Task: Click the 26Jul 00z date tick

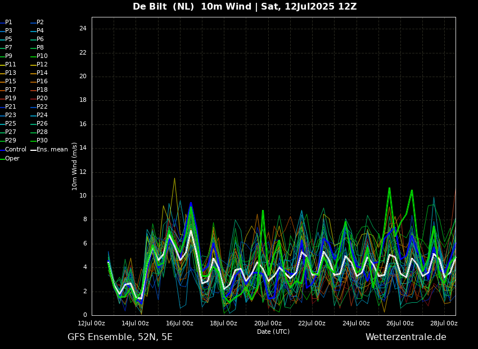Action: (x=400, y=323)
